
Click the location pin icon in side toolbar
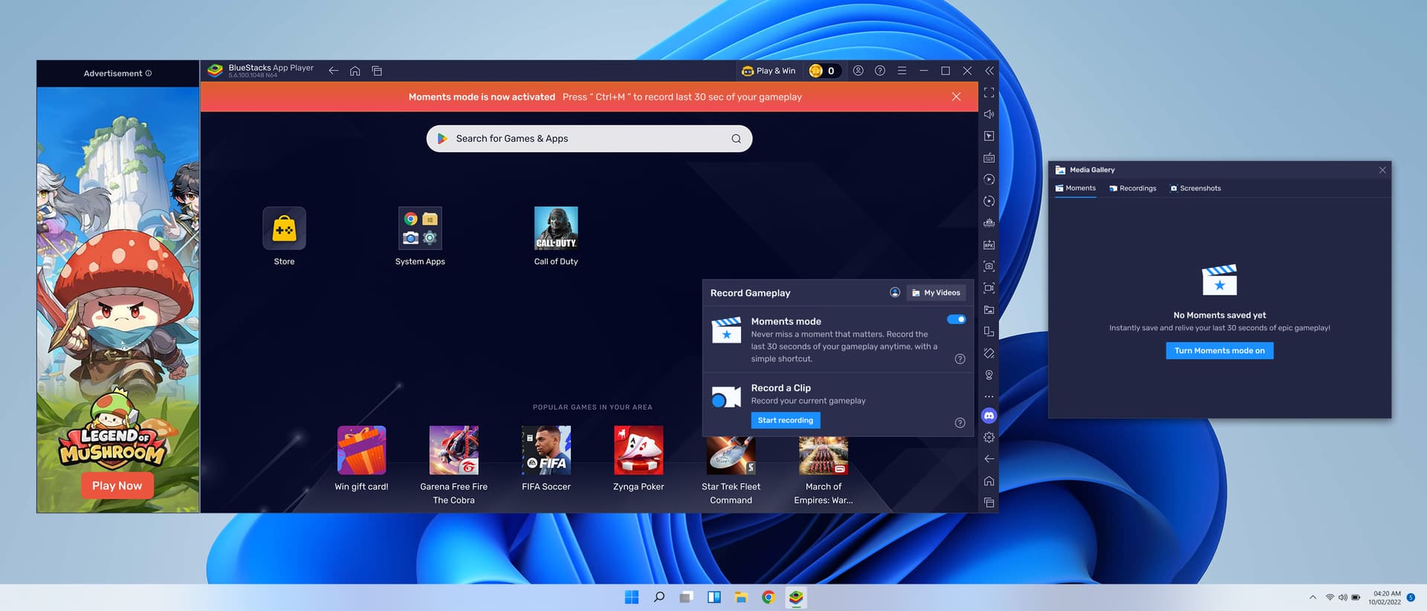(x=988, y=375)
